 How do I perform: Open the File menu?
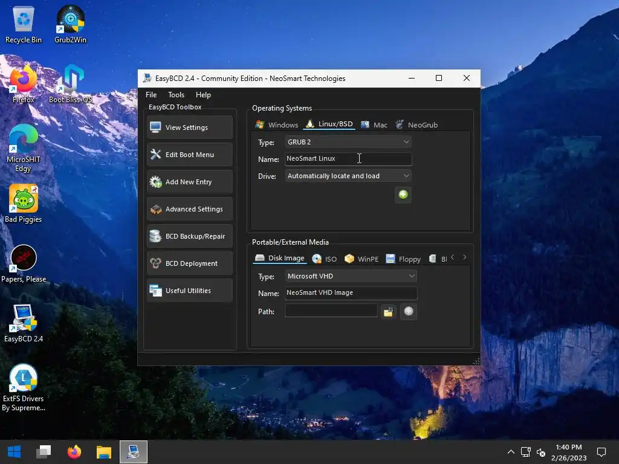click(x=151, y=95)
